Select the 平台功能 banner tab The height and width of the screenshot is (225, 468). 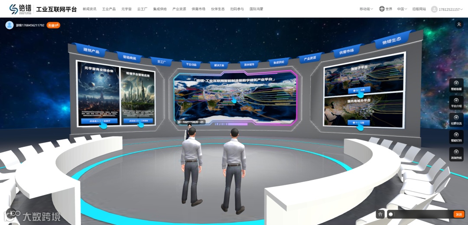pos(191,64)
